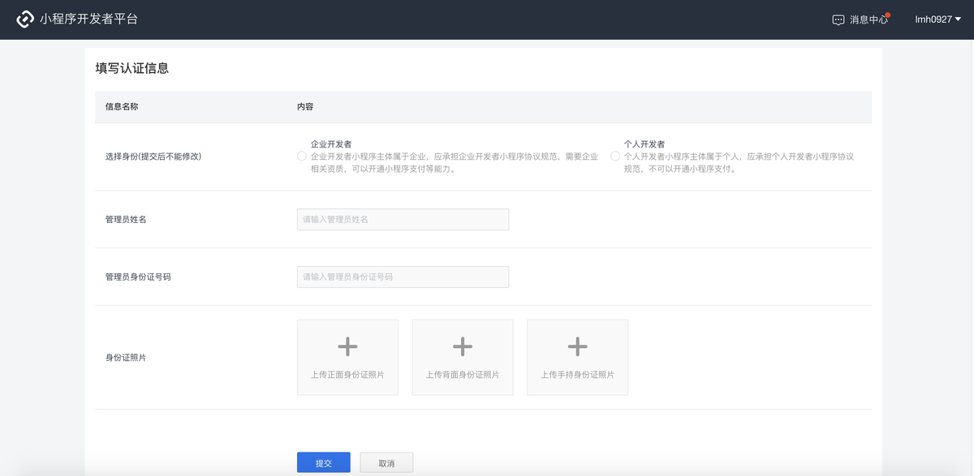Open the message center chat bubble icon
This screenshot has width=974, height=476.
click(x=838, y=19)
